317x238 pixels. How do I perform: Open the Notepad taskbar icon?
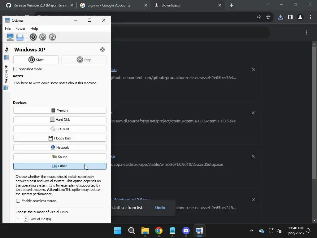tap(172, 231)
